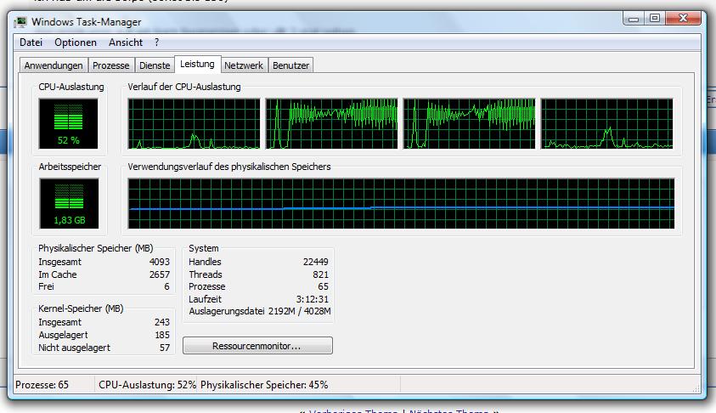Close the Task-Manager window
The image size is (716, 413).
[683, 19]
